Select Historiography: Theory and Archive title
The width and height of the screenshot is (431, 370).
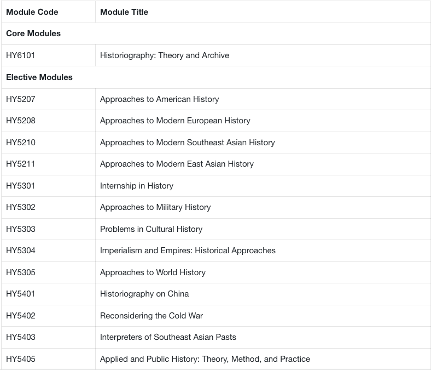coord(165,55)
